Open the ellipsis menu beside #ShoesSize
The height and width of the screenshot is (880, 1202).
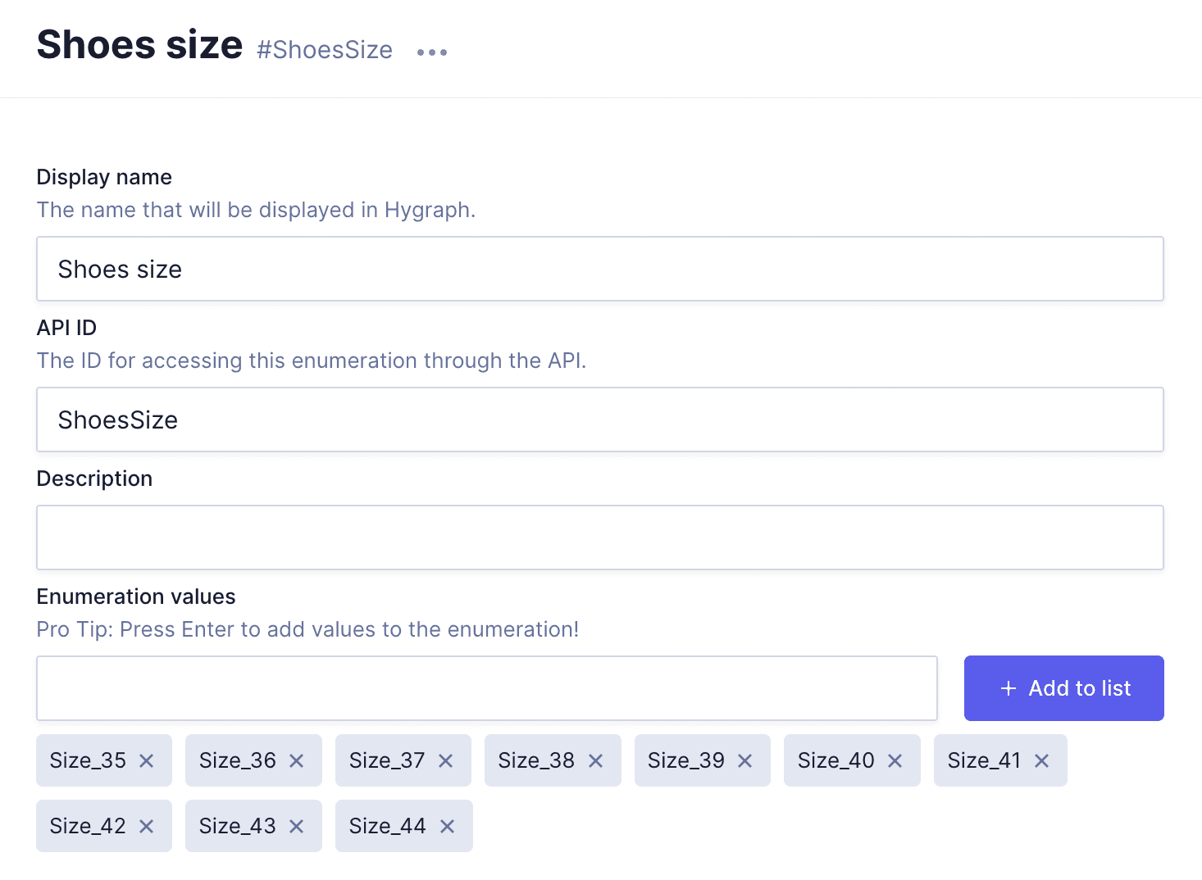point(431,51)
